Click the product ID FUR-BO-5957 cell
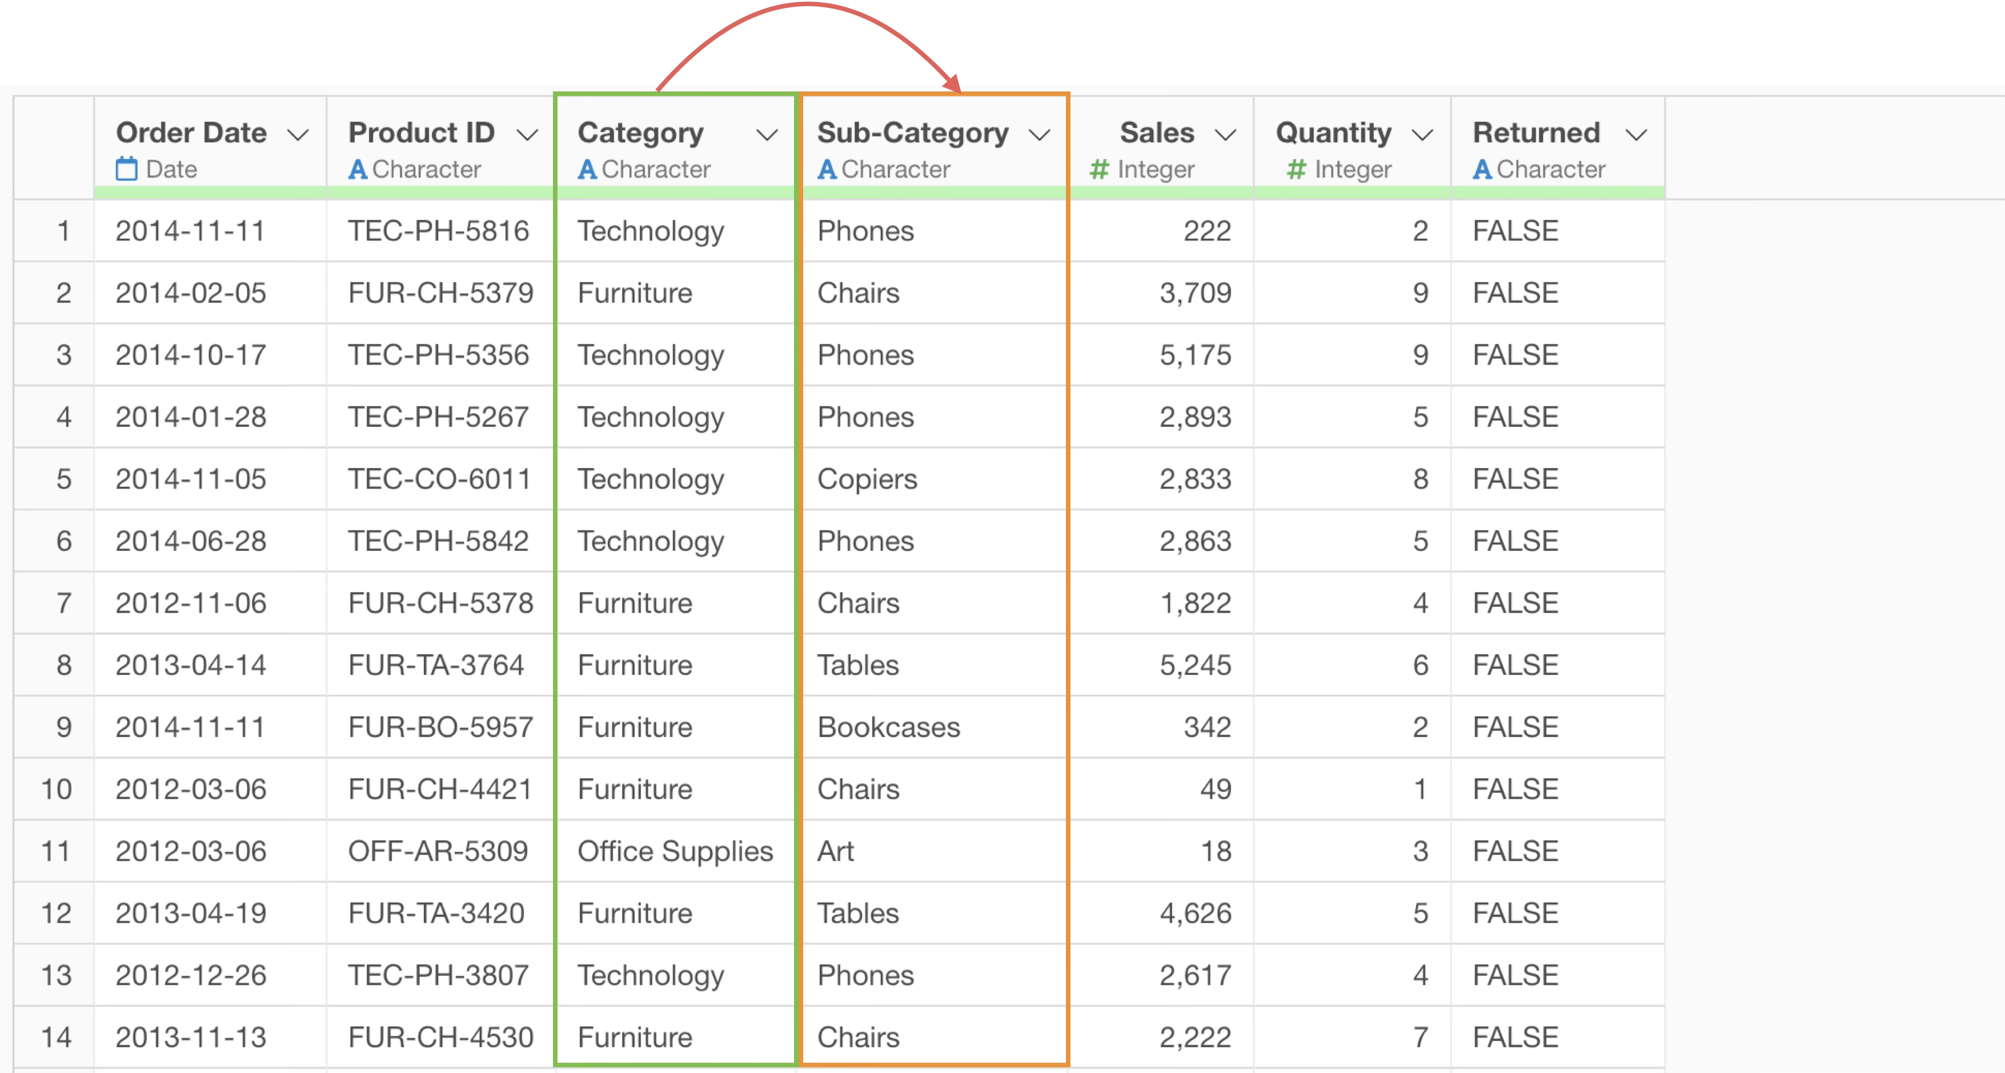 440,727
